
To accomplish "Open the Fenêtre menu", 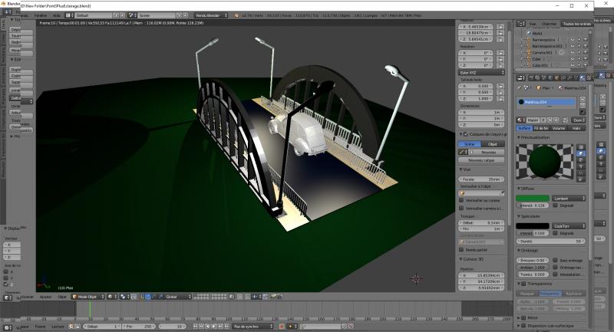I will [41, 15].
